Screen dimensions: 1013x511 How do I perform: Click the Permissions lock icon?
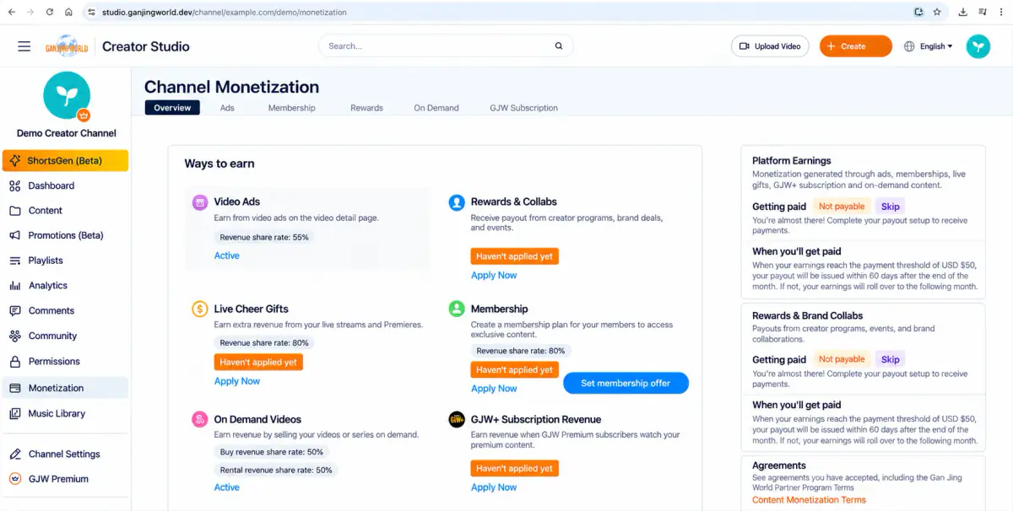[x=15, y=361]
